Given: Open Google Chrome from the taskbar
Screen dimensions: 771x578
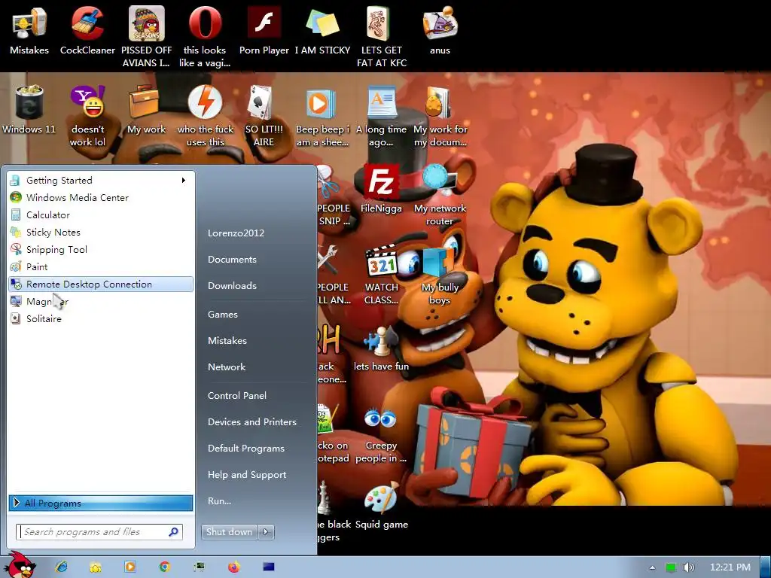Looking at the screenshot, I should (x=164, y=567).
